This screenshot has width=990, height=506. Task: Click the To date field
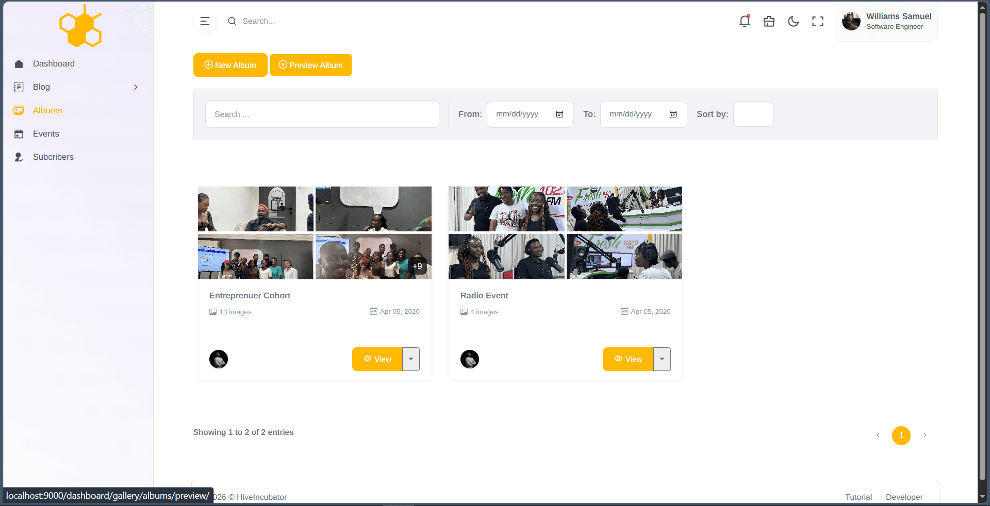[643, 114]
